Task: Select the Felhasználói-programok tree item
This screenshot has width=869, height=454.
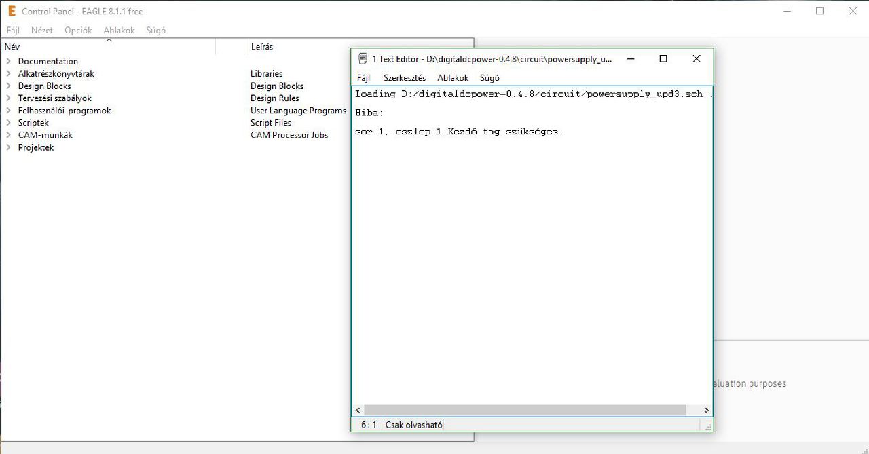Action: point(64,110)
